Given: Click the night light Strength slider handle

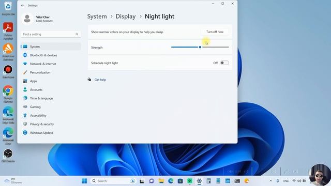Looking at the screenshot, I should point(200,47).
